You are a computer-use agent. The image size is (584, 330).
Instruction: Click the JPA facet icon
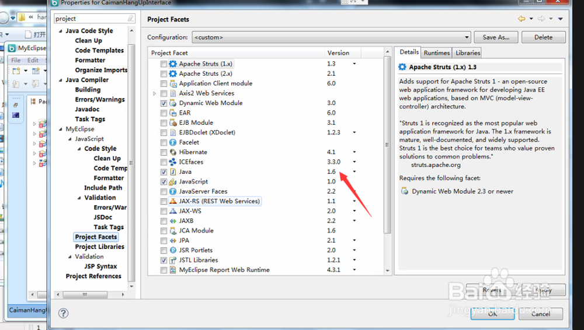173,240
